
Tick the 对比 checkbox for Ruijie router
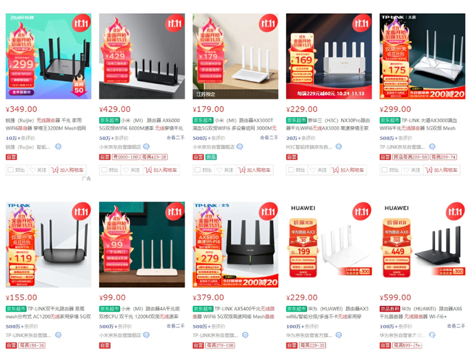tap(11, 170)
